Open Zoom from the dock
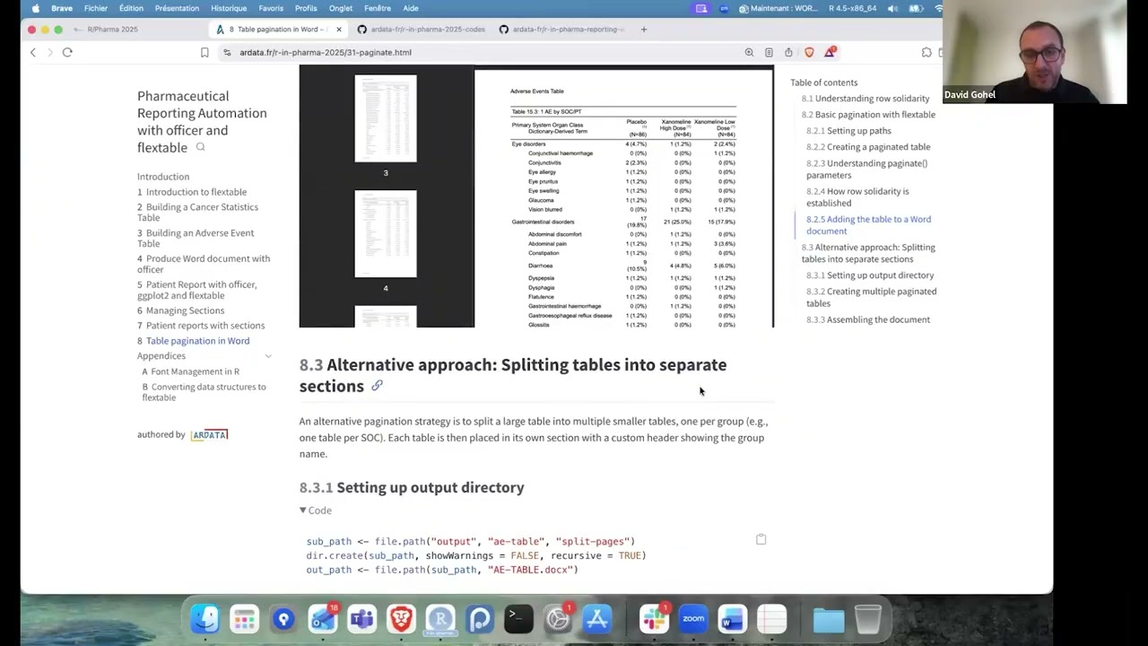Image resolution: width=1148 pixels, height=646 pixels. (693, 619)
